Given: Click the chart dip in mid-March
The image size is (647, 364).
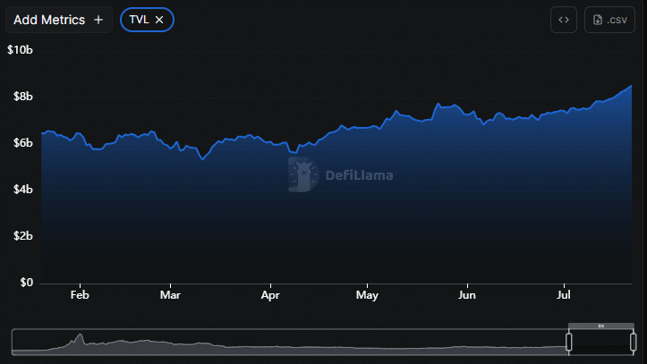Looking at the screenshot, I should (x=203, y=159).
